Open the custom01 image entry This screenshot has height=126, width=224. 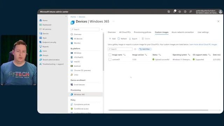pyautogui.click(x=116, y=59)
